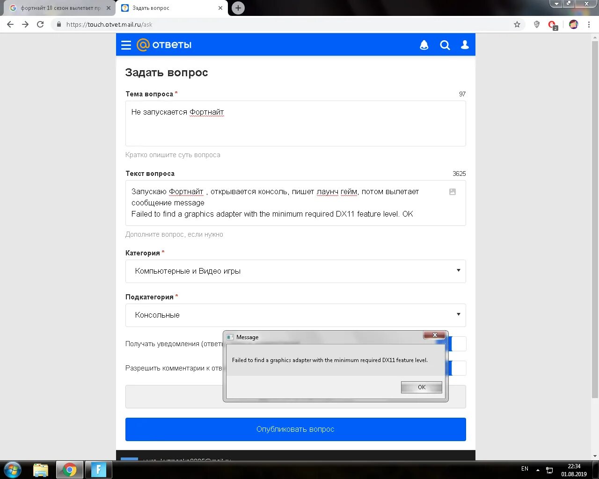This screenshot has height=479, width=599.
Task: Open notifications bell in header
Action: point(424,45)
